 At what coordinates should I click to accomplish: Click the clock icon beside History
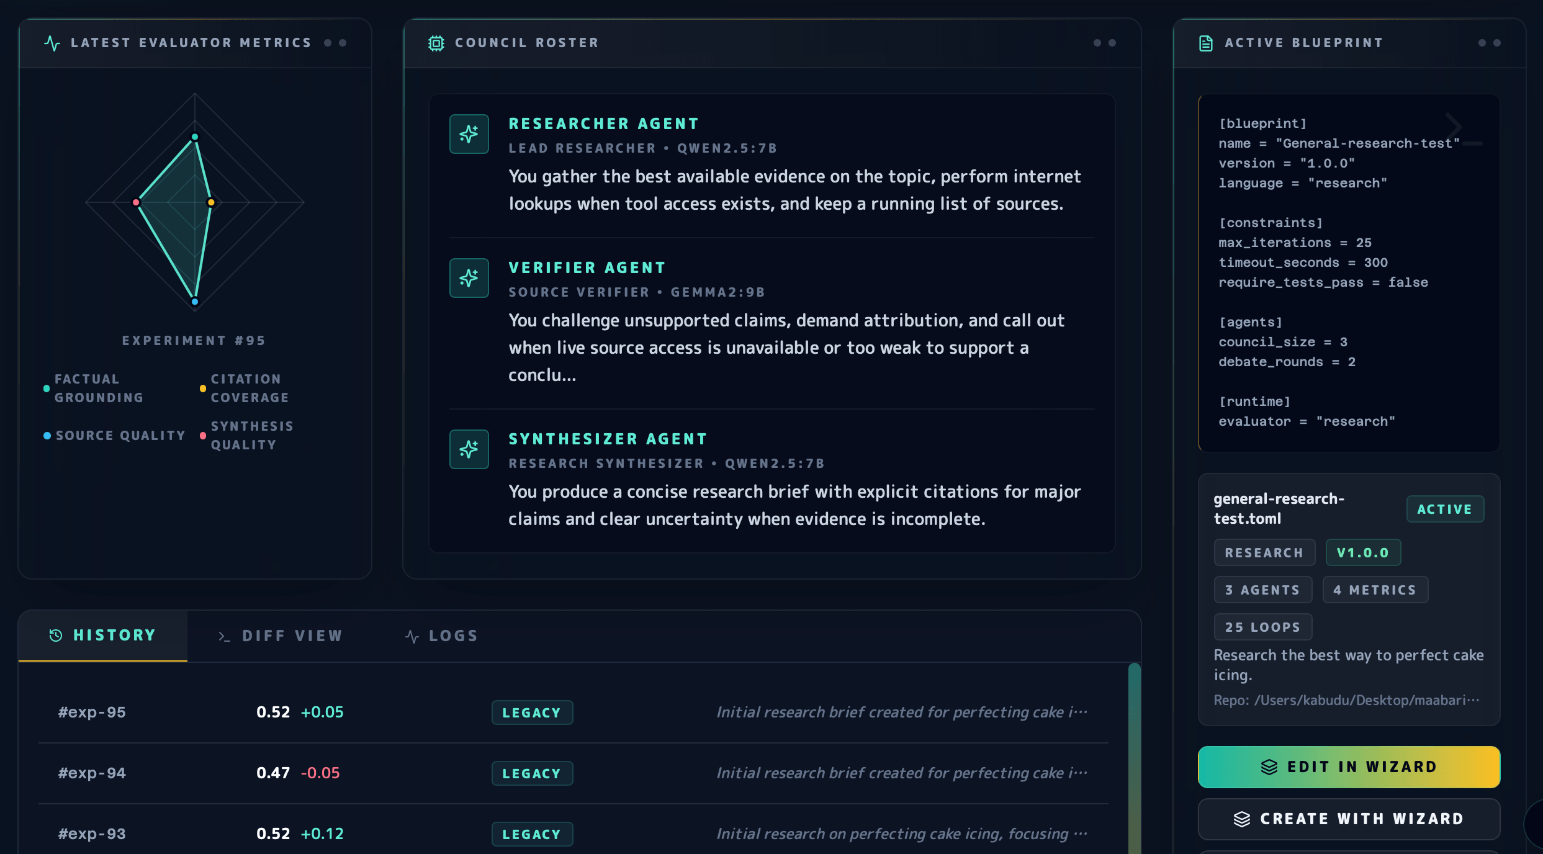coord(55,635)
